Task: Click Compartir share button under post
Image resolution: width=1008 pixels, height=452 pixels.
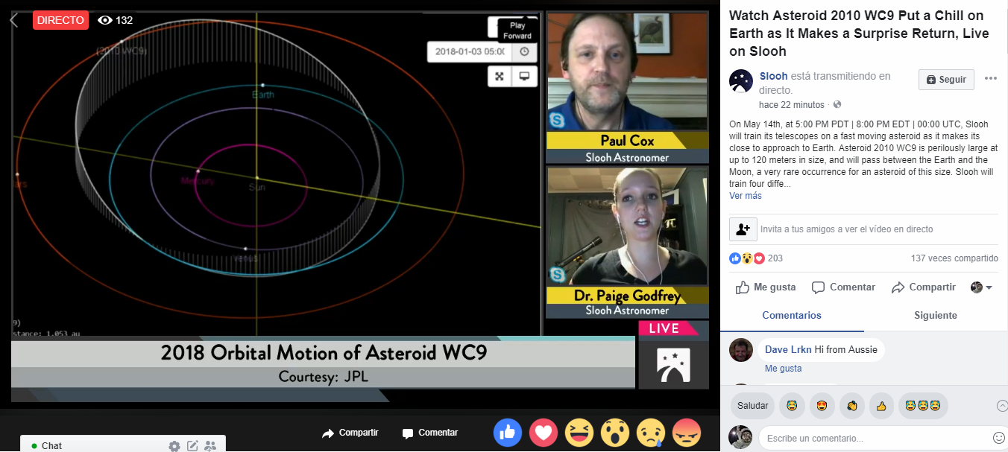Action: 923,287
